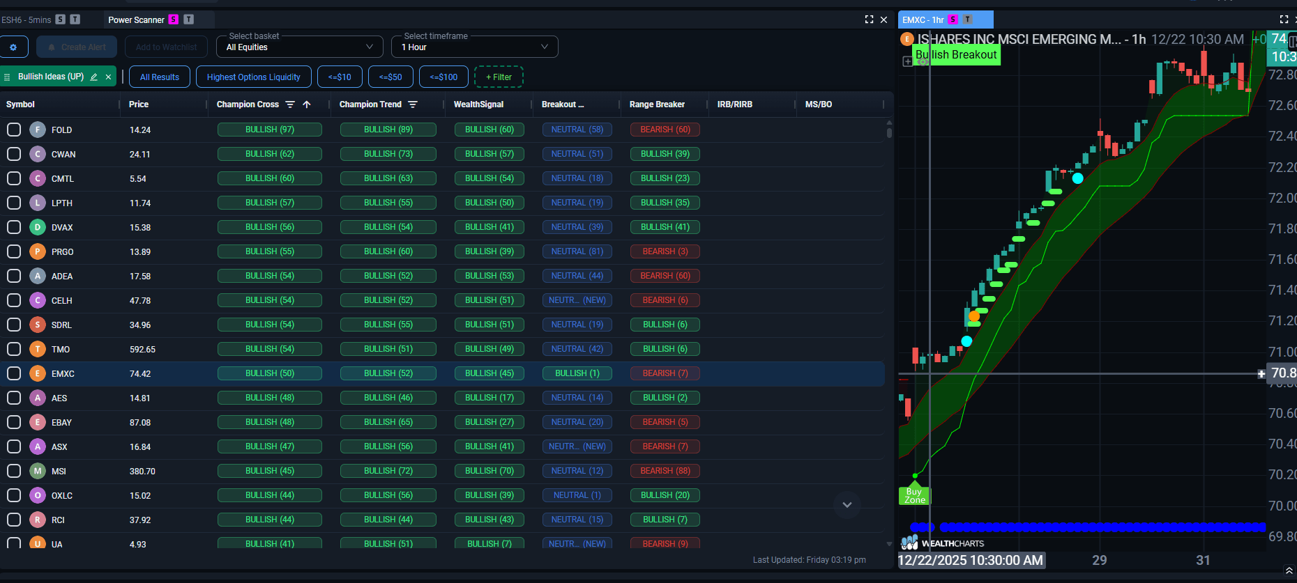Viewport: 1297px width, 583px height.
Task: Click the S badge on EMXC 1hr tab
Action: click(953, 20)
